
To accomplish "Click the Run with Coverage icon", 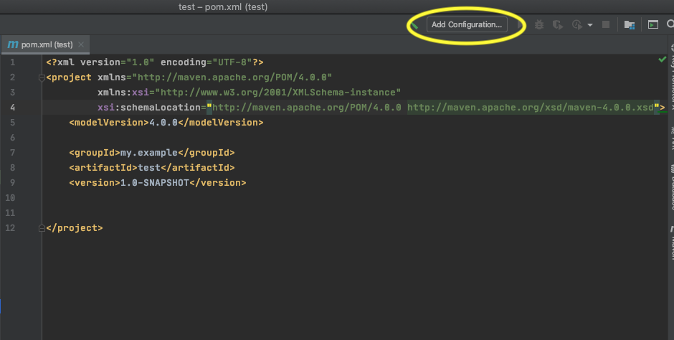I will click(x=558, y=25).
